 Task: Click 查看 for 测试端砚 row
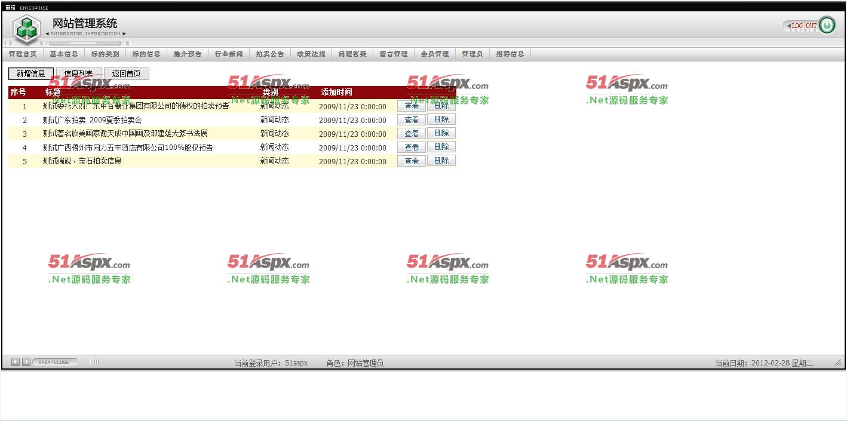412,161
